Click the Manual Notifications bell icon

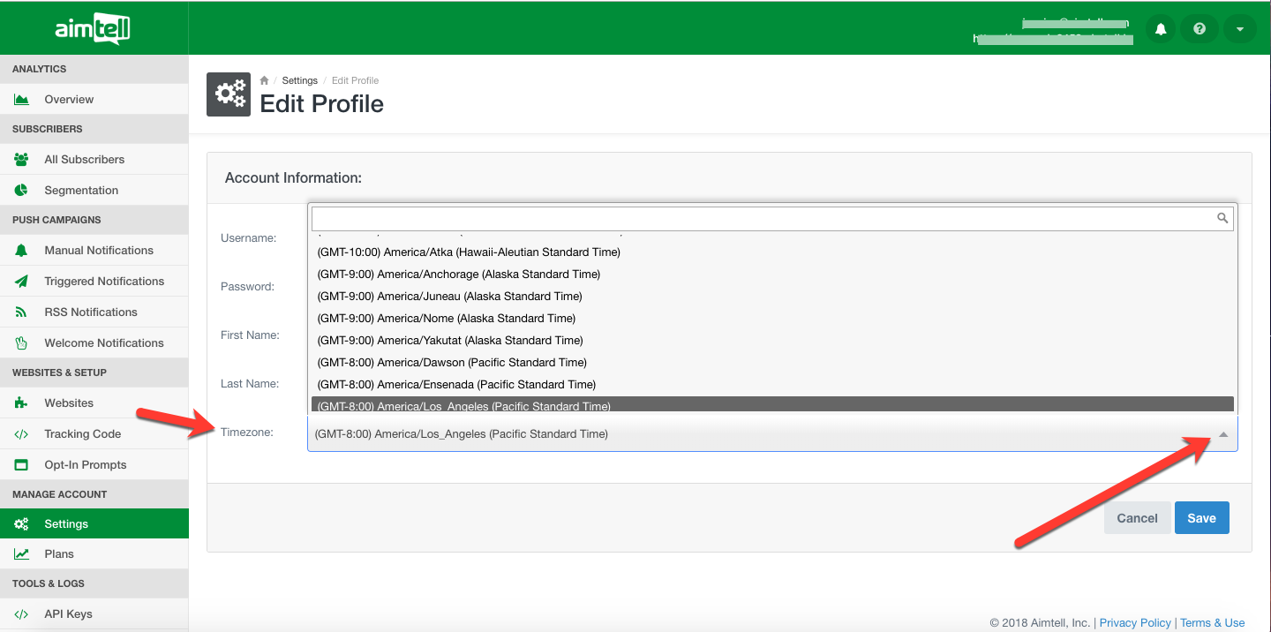tap(22, 251)
